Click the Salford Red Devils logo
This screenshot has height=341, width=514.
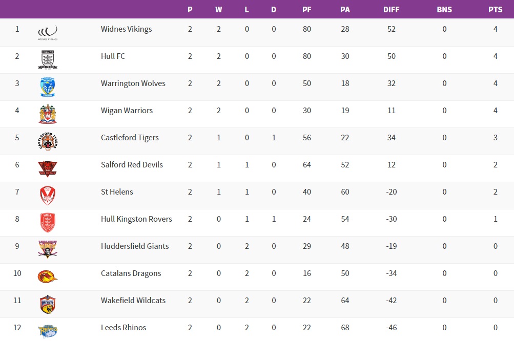point(48,168)
